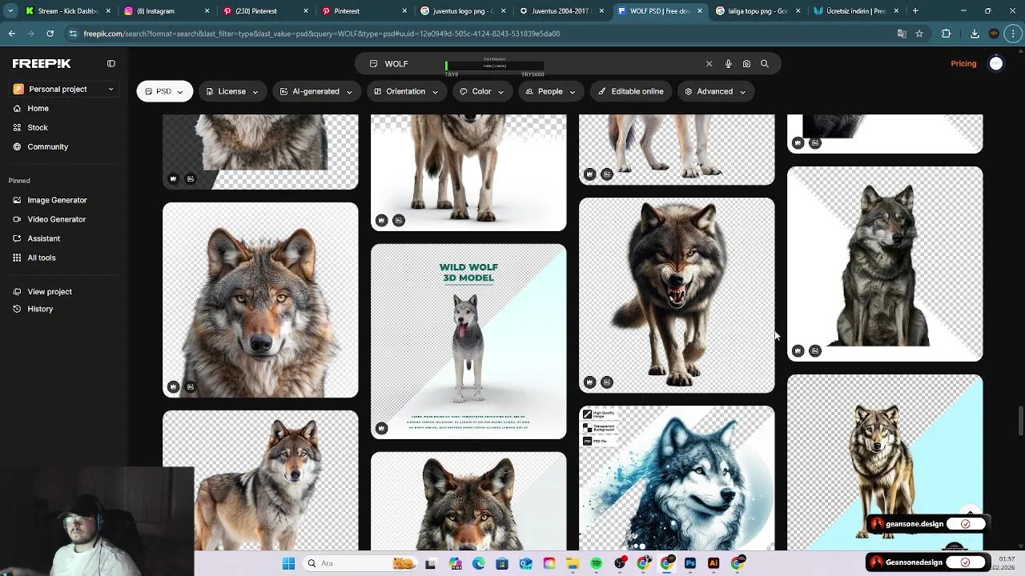Open the user avatar menu
Screen dimensions: 1025x576
(x=996, y=64)
